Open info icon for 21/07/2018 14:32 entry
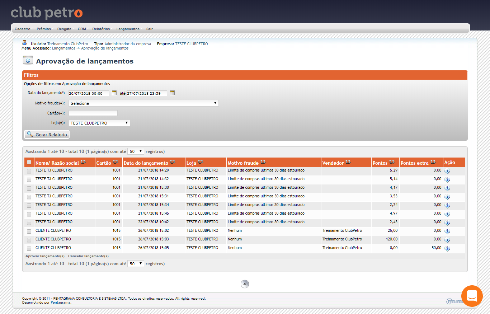This screenshot has height=314, width=490. point(447,179)
